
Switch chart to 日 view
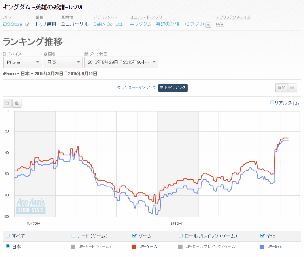[x=292, y=87]
